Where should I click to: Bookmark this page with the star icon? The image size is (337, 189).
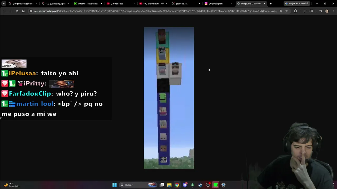(x=287, y=11)
